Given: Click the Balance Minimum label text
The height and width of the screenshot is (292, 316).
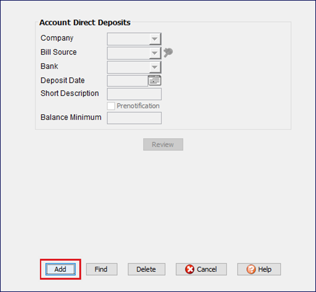Looking at the screenshot, I should coord(71,118).
